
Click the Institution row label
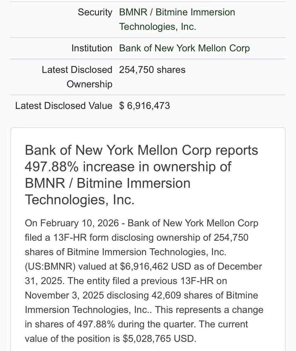92,48
